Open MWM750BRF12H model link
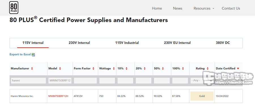 [x=58, y=96]
